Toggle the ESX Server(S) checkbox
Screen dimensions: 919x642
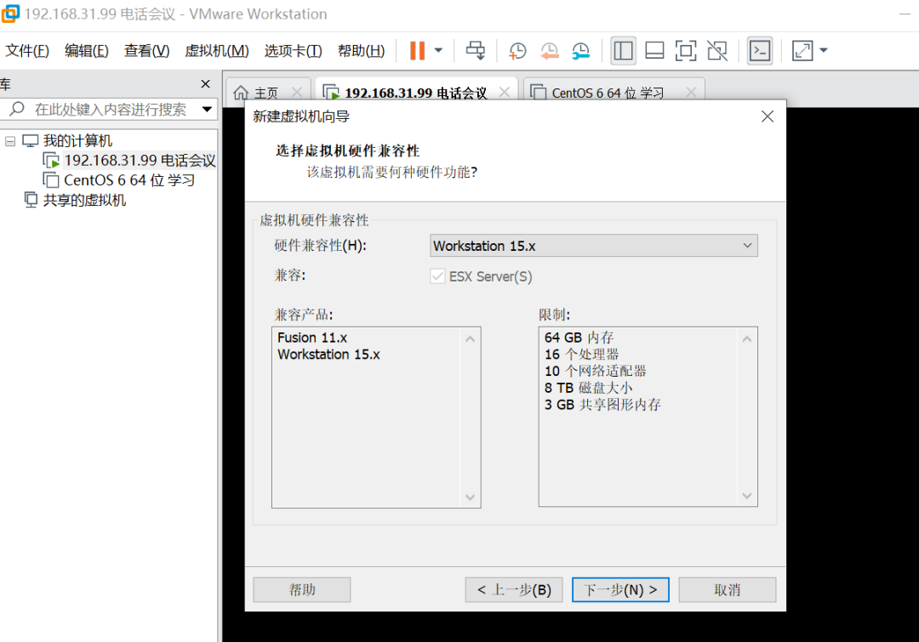click(x=438, y=276)
